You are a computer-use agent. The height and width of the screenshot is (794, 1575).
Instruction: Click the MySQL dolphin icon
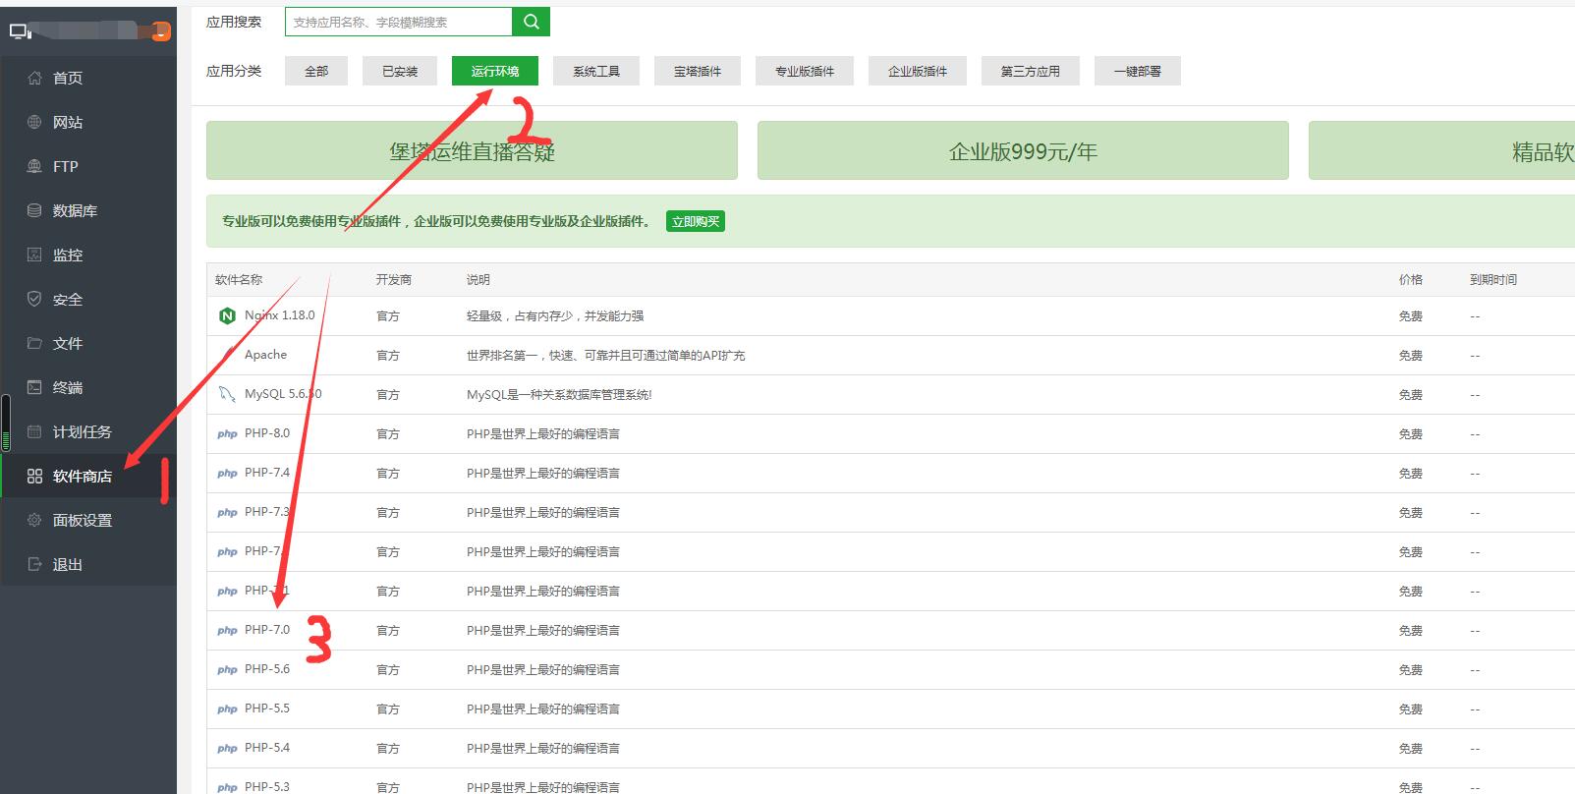pyautogui.click(x=227, y=394)
